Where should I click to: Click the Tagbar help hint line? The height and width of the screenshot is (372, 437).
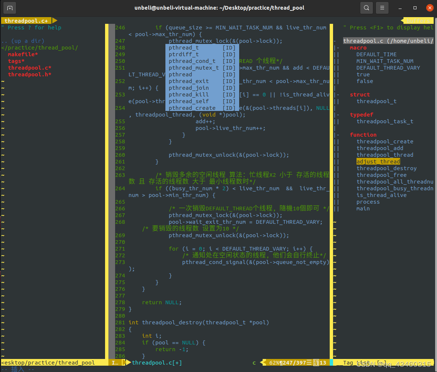click(388, 28)
